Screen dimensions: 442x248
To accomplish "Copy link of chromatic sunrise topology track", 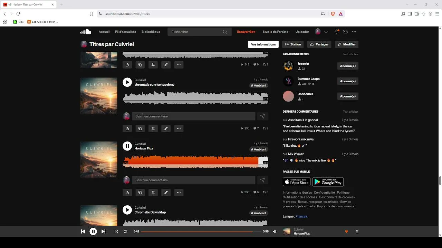I will [x=140, y=128].
